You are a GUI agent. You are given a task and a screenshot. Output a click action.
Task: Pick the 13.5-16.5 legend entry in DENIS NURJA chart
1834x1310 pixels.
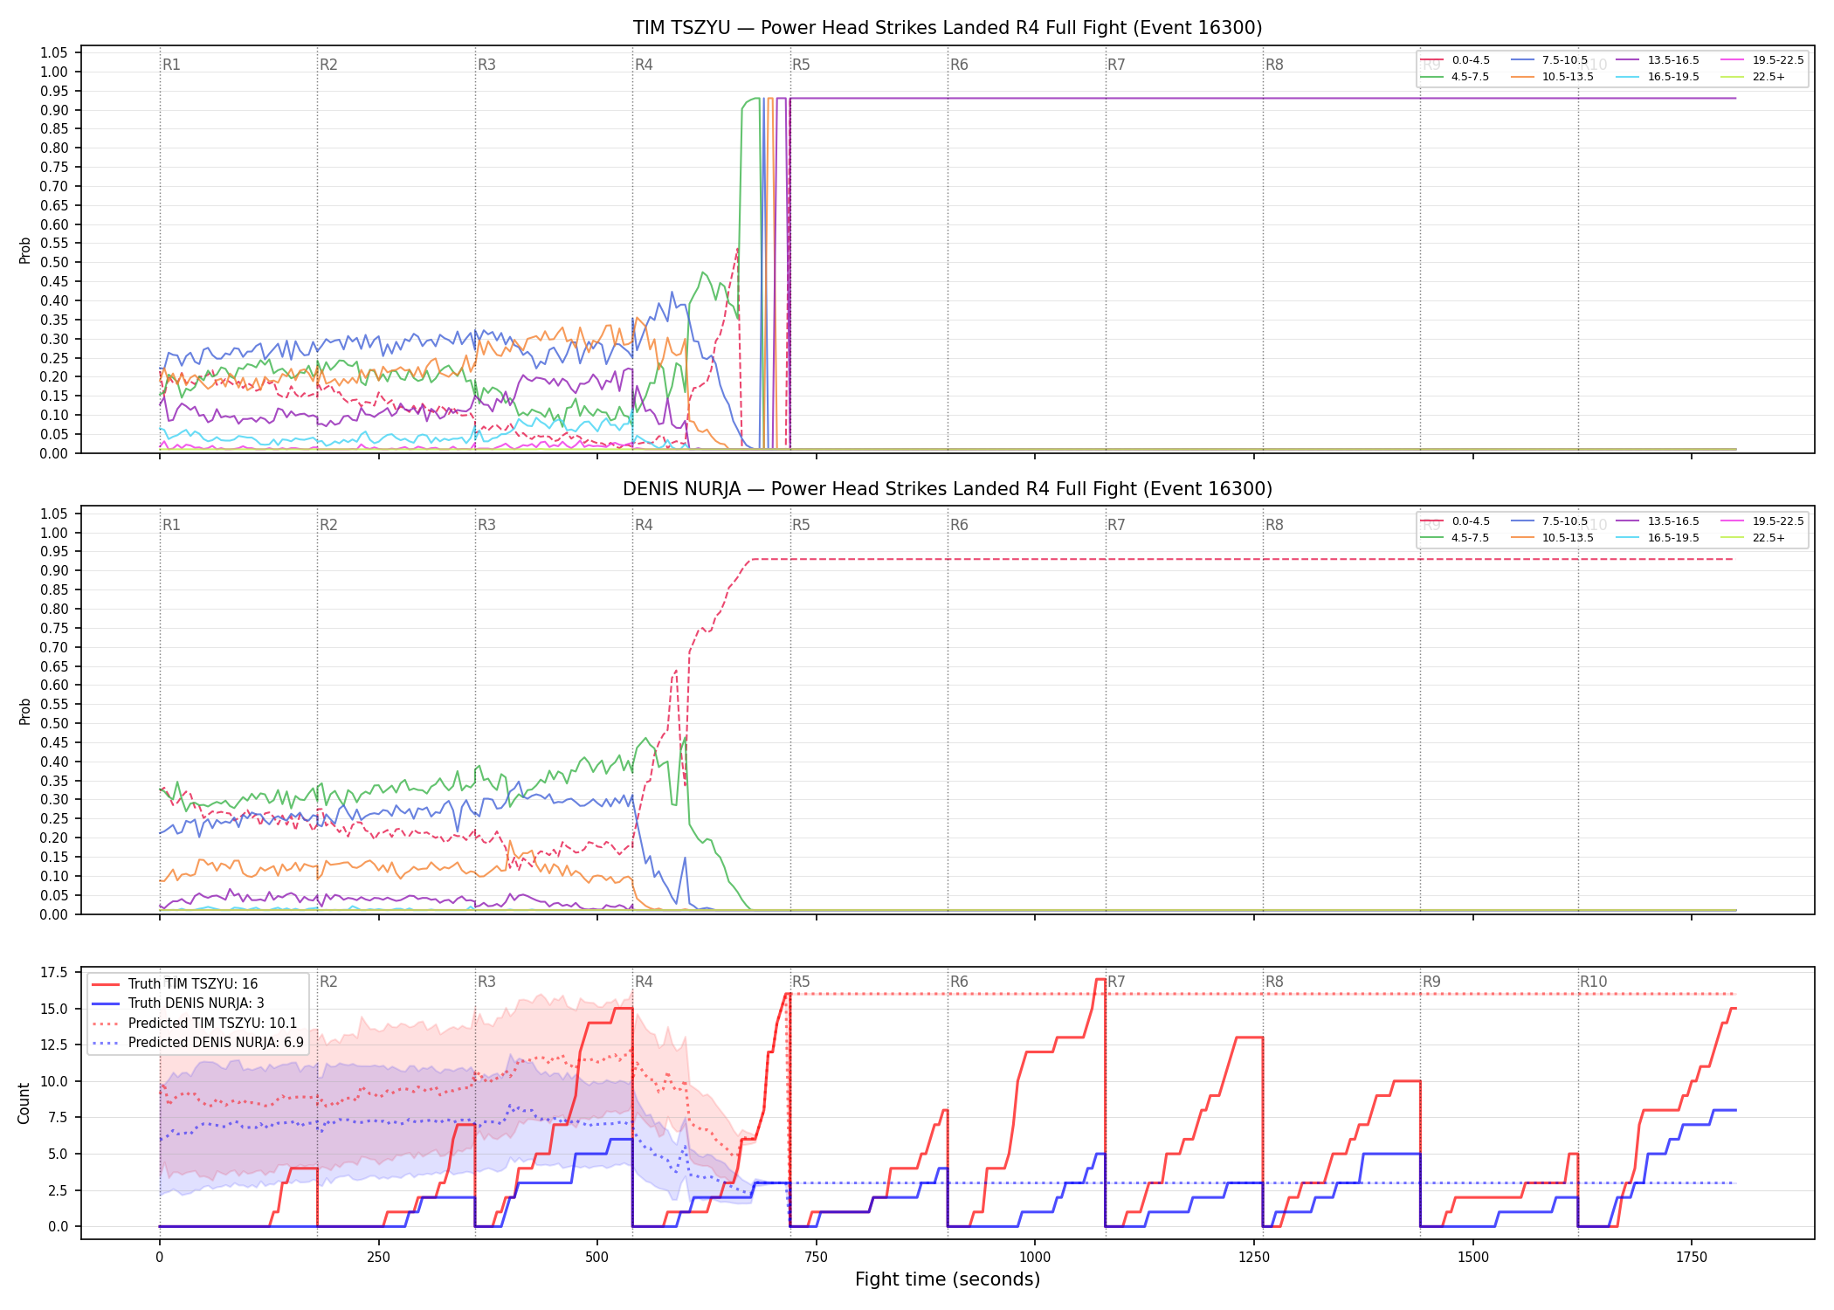(1658, 521)
